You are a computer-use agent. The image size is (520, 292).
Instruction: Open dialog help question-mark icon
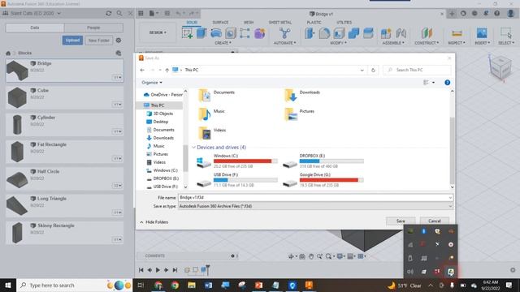pos(448,83)
